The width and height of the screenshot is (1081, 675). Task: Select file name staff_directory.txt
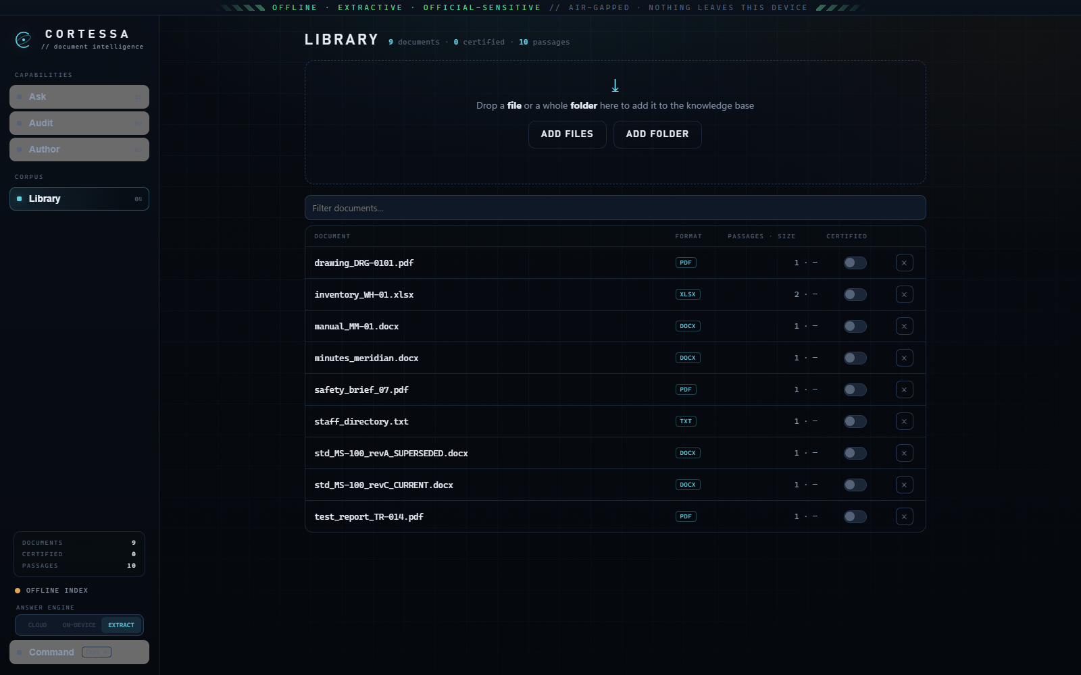point(361,421)
